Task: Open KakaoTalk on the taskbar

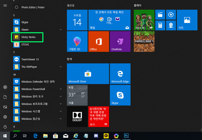Action: pyautogui.click(x=106, y=136)
